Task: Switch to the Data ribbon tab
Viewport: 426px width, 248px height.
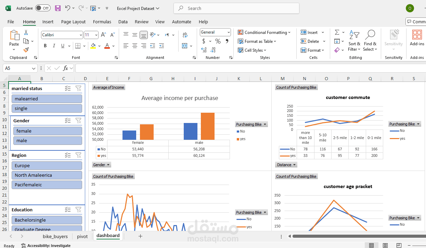Action: 123,21
